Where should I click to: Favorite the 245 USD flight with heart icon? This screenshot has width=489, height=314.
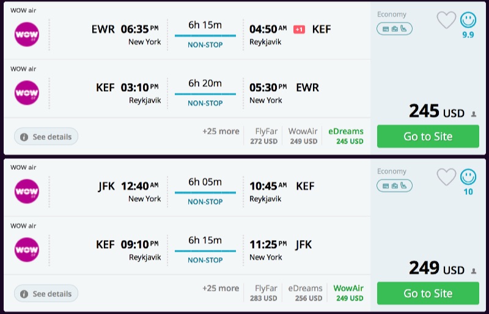point(446,20)
